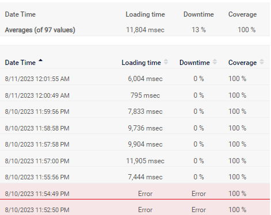Click Downtime sort arrows icon

tap(215, 62)
